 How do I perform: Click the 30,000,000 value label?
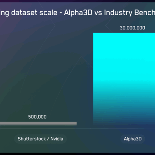pyautogui.click(x=133, y=28)
